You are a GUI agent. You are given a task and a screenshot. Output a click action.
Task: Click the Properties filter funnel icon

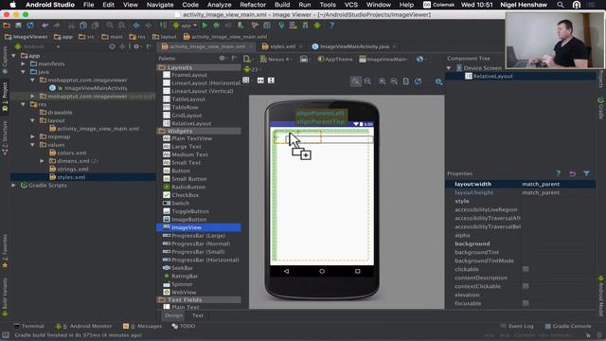[587, 173]
